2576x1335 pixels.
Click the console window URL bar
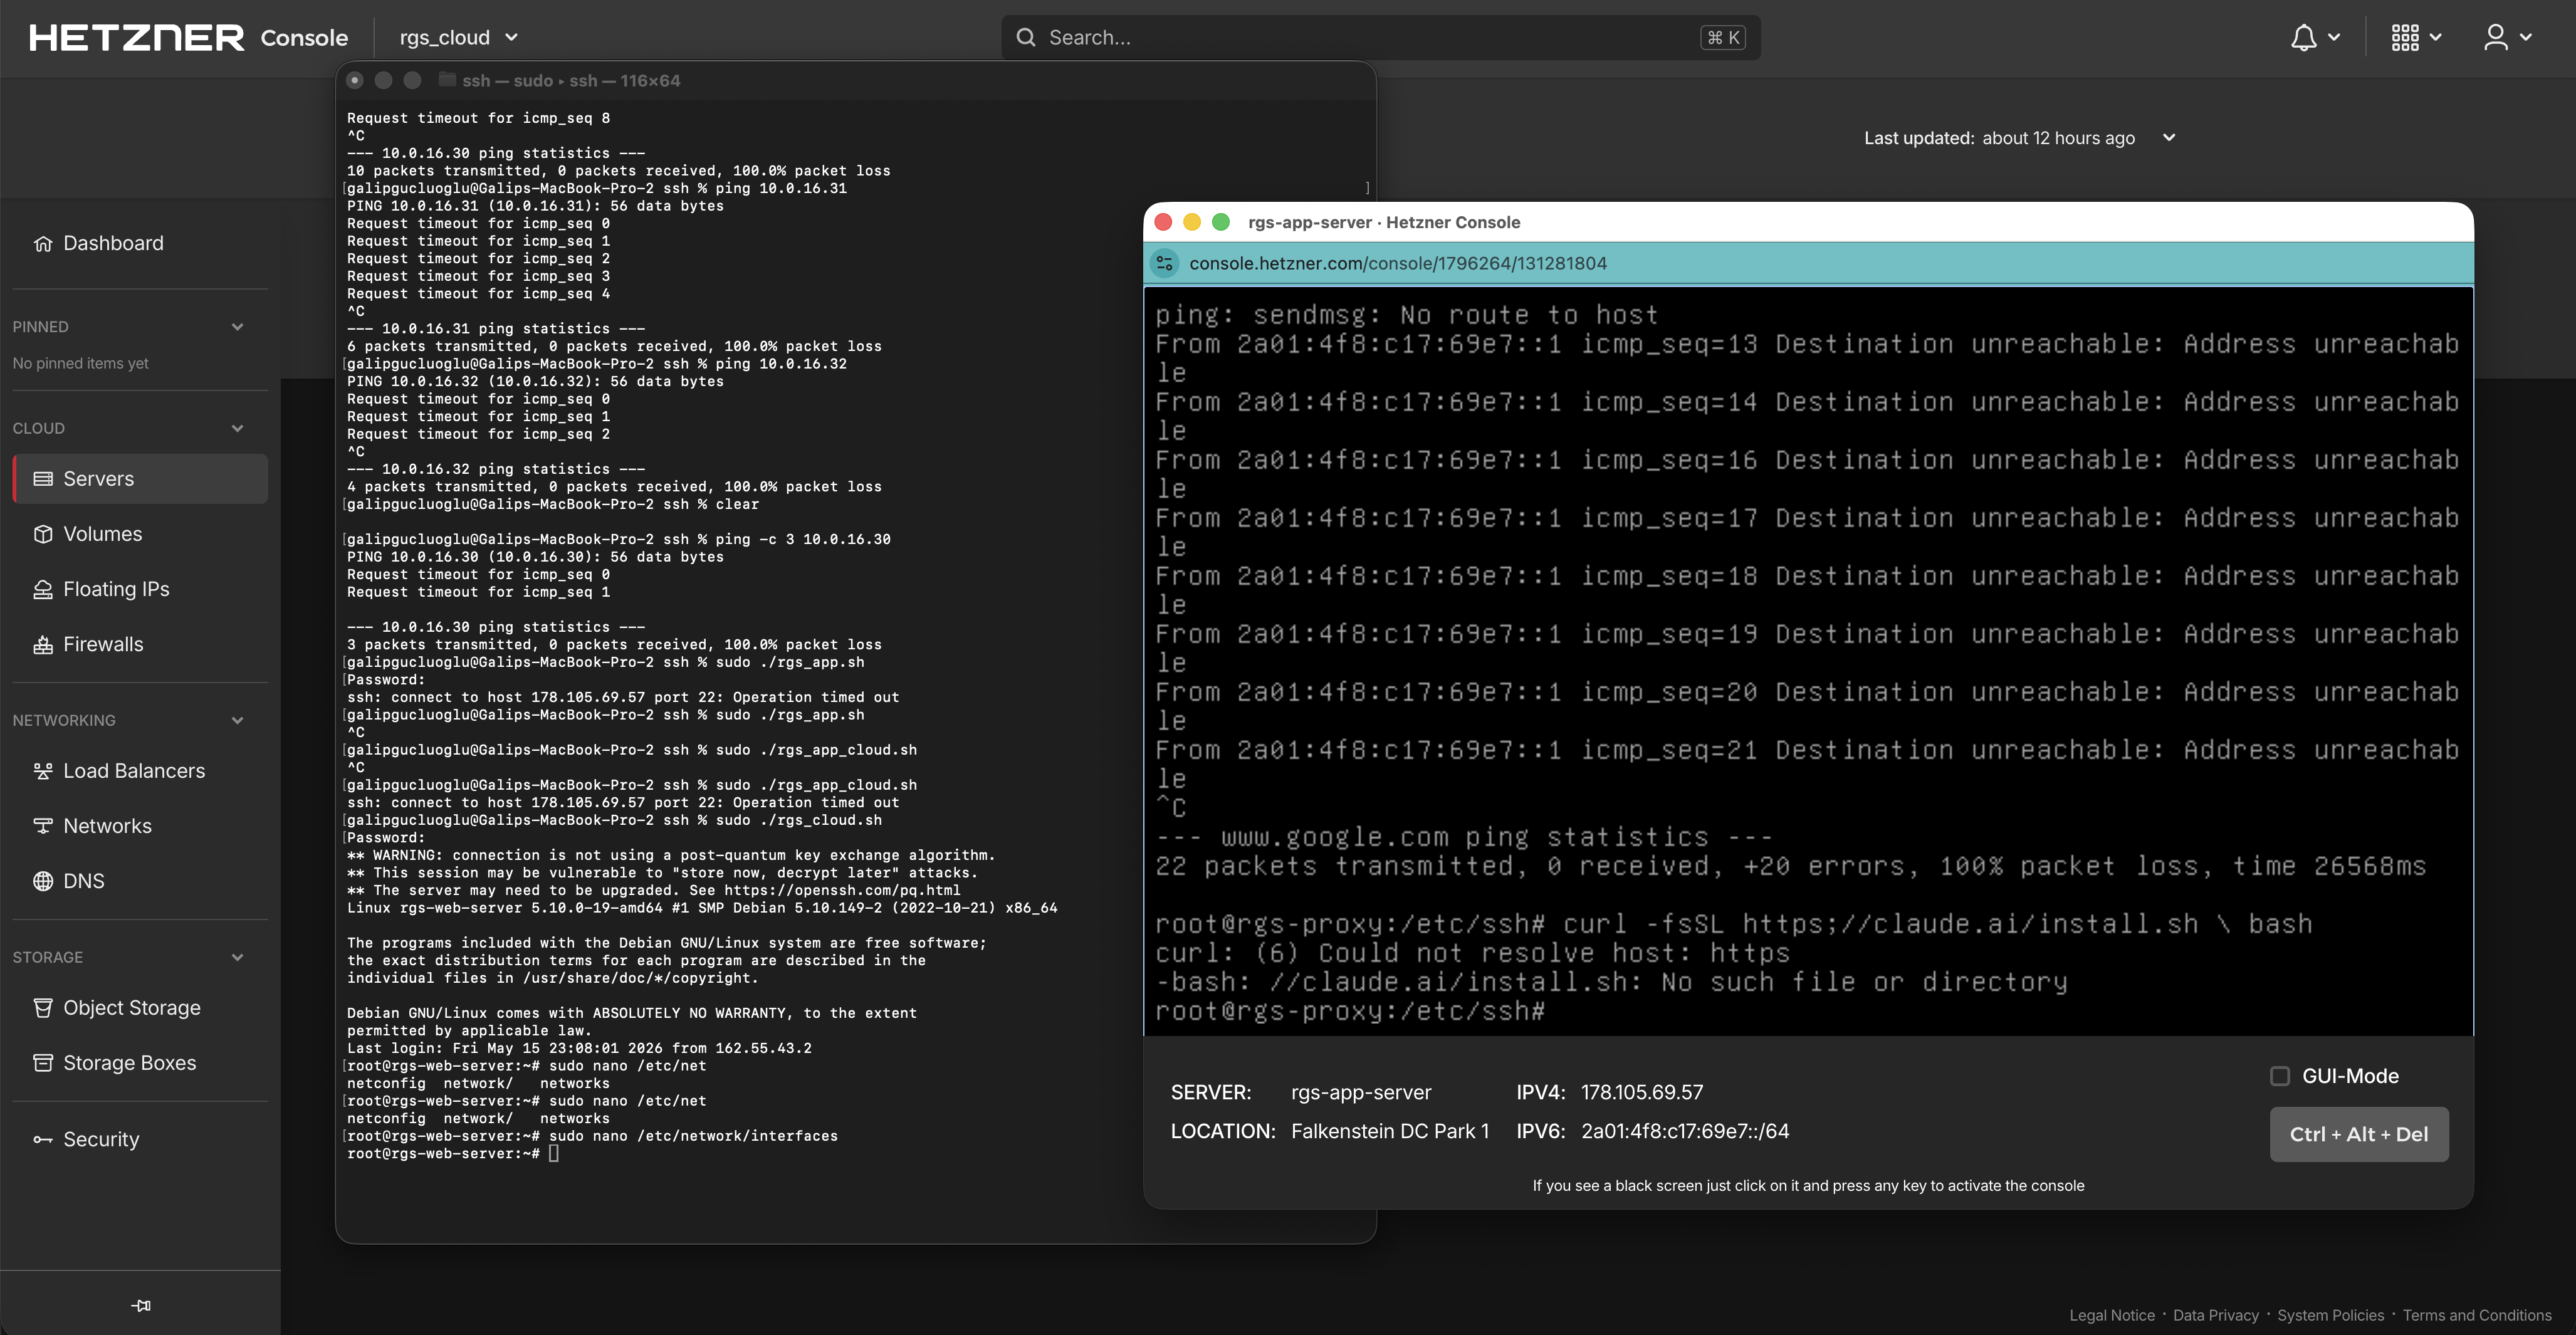click(1808, 263)
